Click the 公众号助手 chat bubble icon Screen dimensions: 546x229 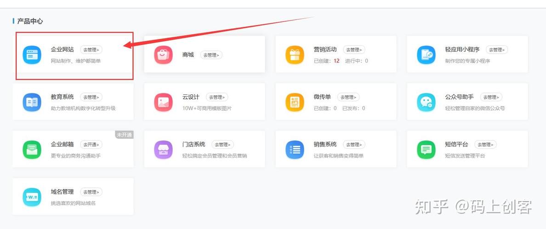426,102
